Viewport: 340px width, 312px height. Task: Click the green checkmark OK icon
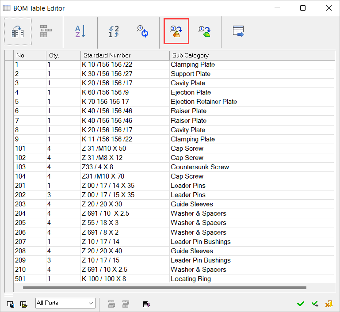[301, 304]
